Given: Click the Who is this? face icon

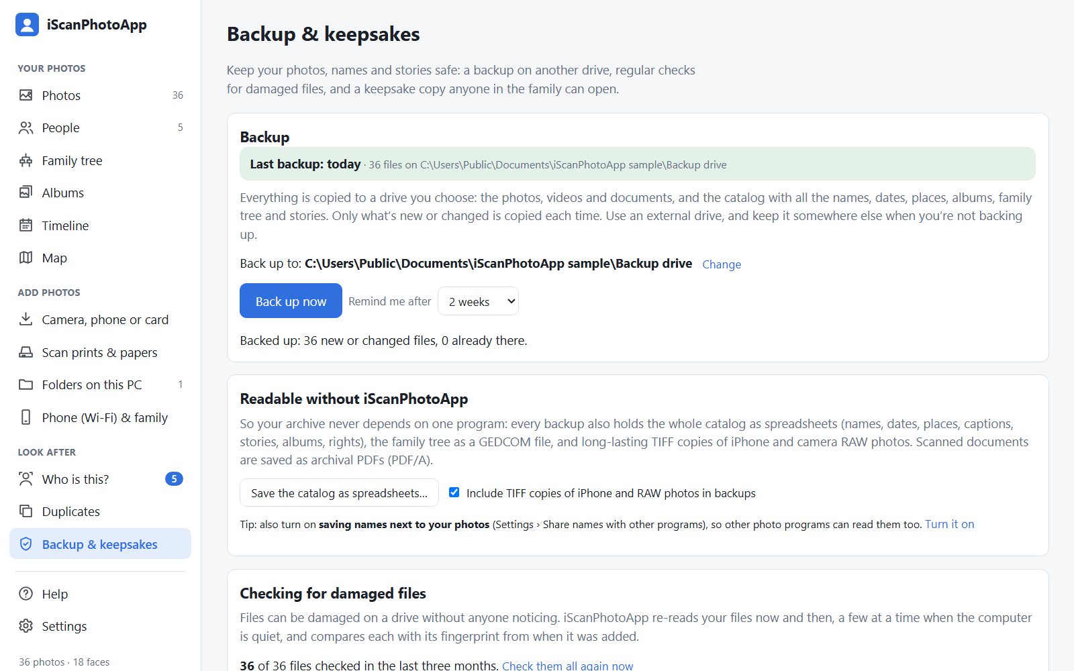Looking at the screenshot, I should pyautogui.click(x=26, y=479).
